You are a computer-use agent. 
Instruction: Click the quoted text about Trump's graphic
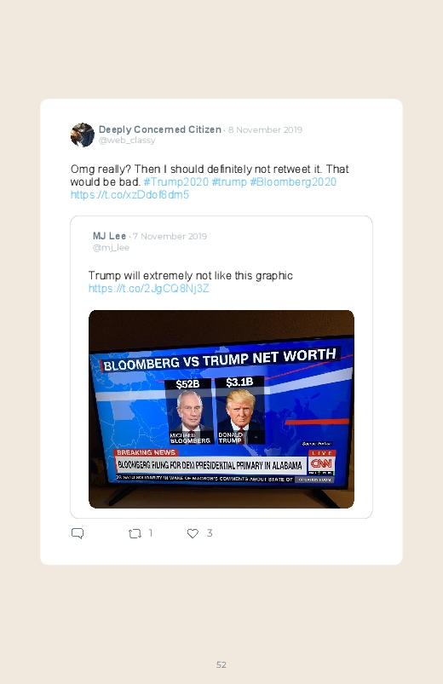(190, 276)
